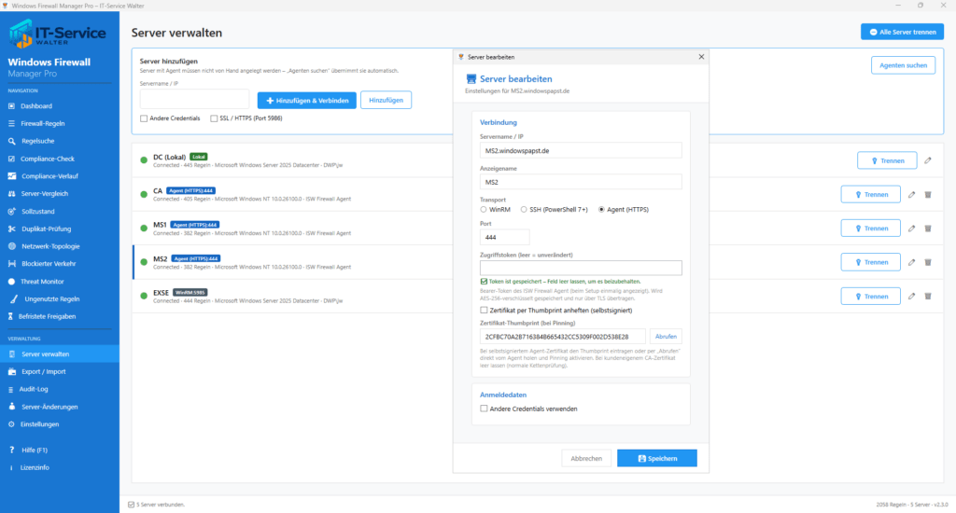Click the Agenten suchen button
This screenshot has width=956, height=513.
[903, 65]
